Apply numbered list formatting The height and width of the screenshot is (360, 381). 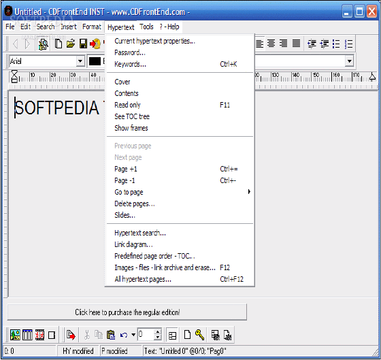click(348, 44)
